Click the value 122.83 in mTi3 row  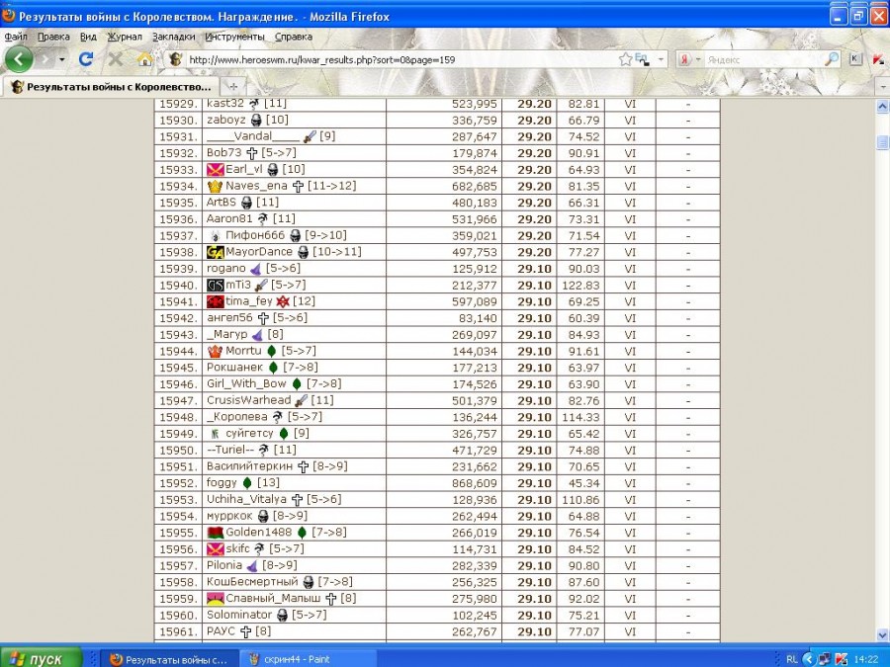tap(580, 286)
